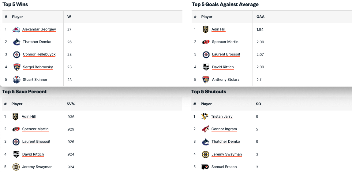
Task: Click the Player column header in Top 5 Wins
Action: (17, 17)
